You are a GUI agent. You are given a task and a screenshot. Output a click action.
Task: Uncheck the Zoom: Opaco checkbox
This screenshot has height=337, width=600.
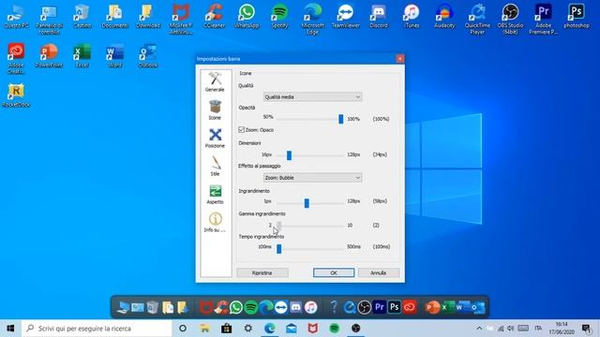point(242,130)
